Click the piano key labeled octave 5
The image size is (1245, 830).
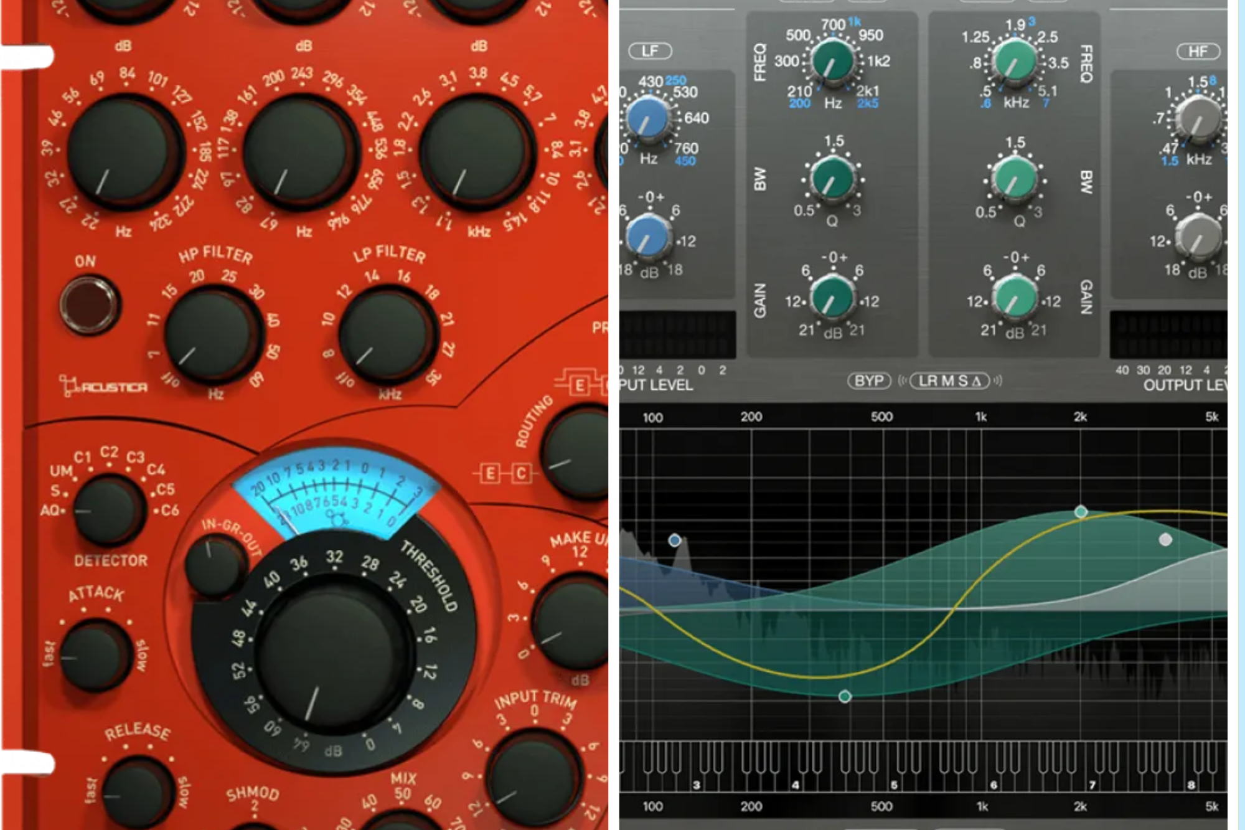tap(894, 767)
